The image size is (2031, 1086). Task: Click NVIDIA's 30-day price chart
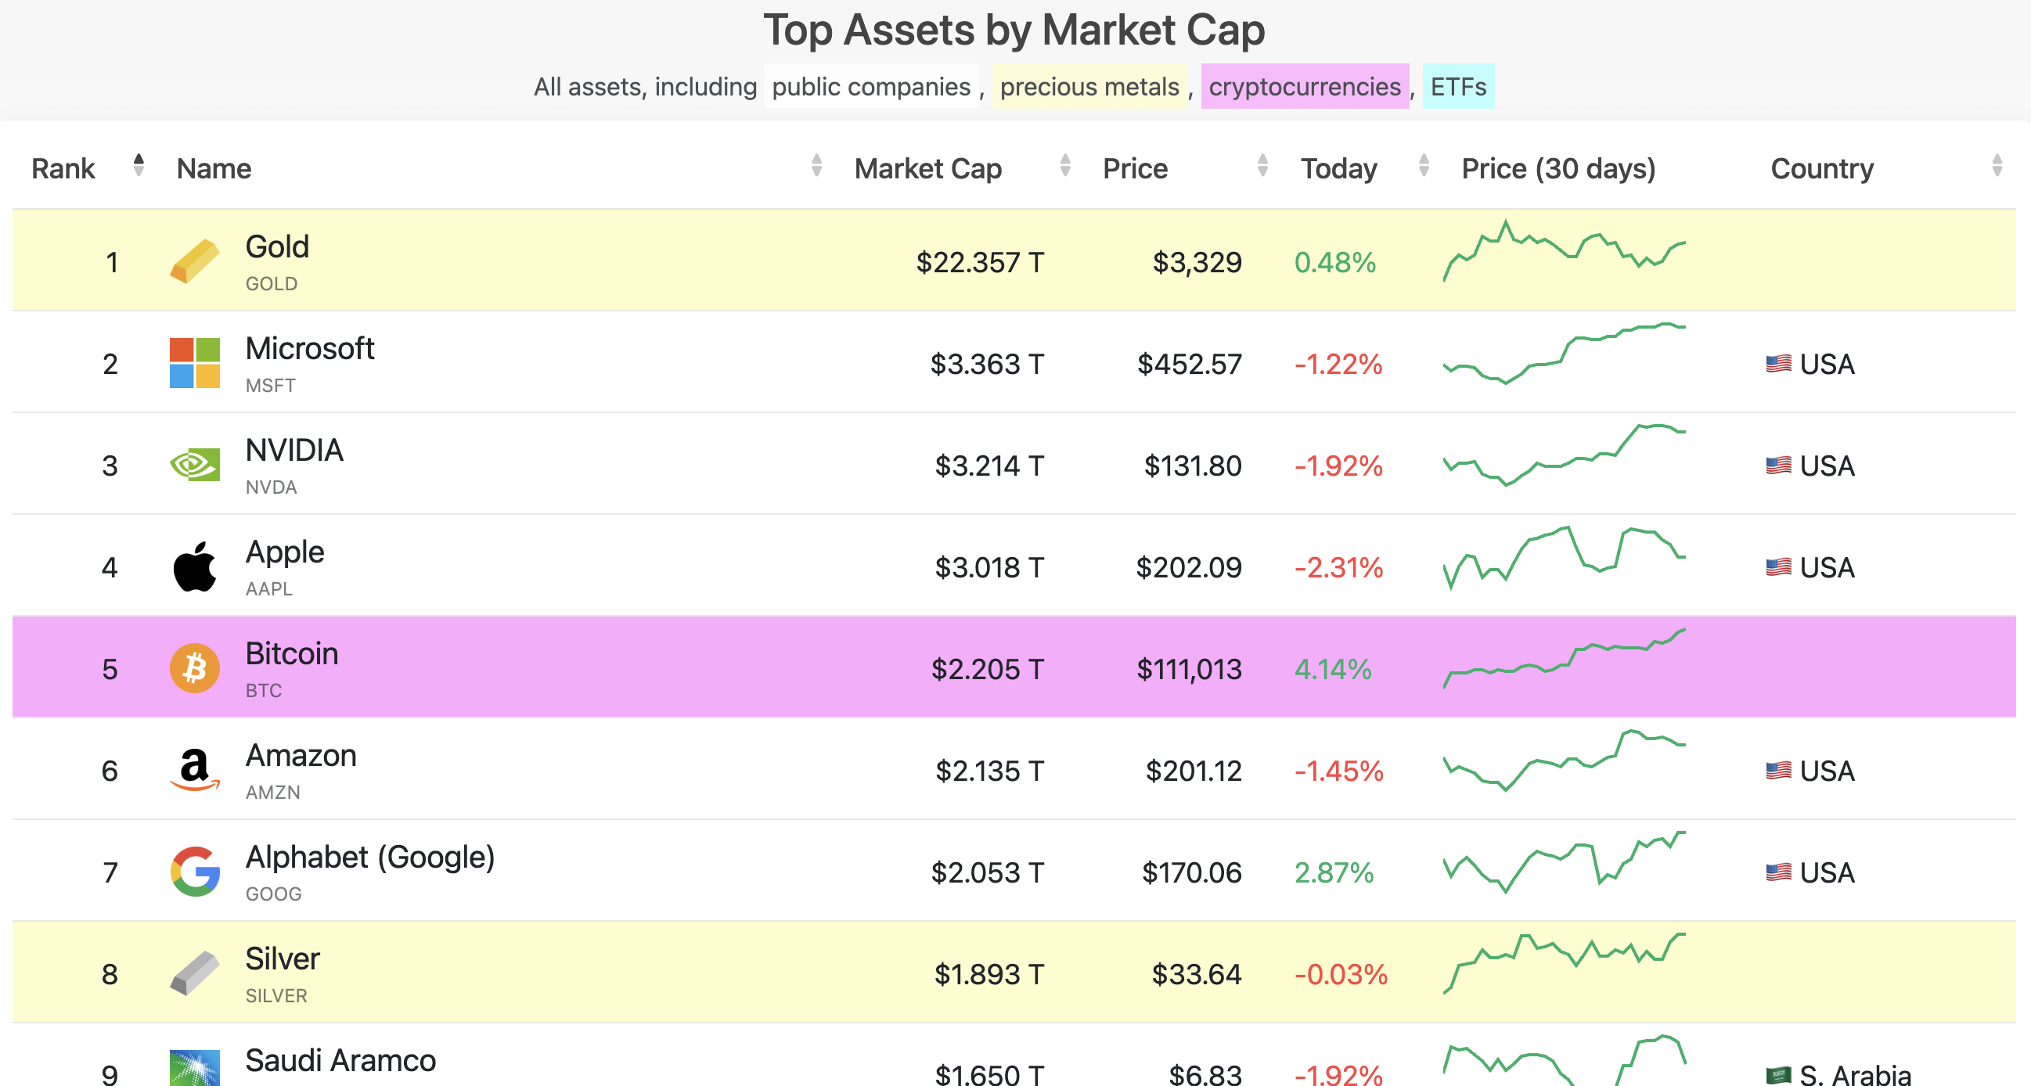tap(1565, 455)
